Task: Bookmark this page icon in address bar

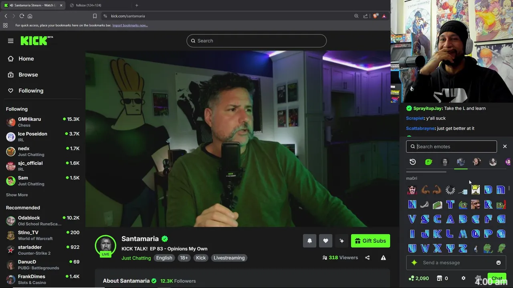Action: (x=95, y=16)
